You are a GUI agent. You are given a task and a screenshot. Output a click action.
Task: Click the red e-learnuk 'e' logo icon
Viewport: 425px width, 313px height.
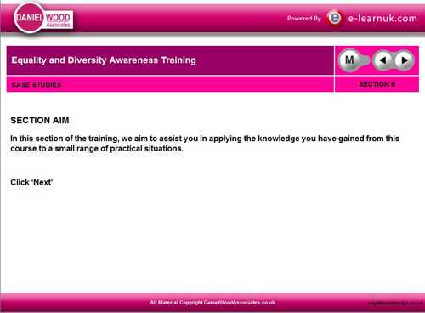335,18
